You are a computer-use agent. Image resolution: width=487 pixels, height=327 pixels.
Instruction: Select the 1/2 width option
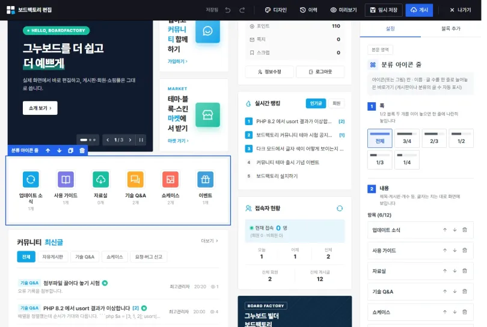(461, 138)
